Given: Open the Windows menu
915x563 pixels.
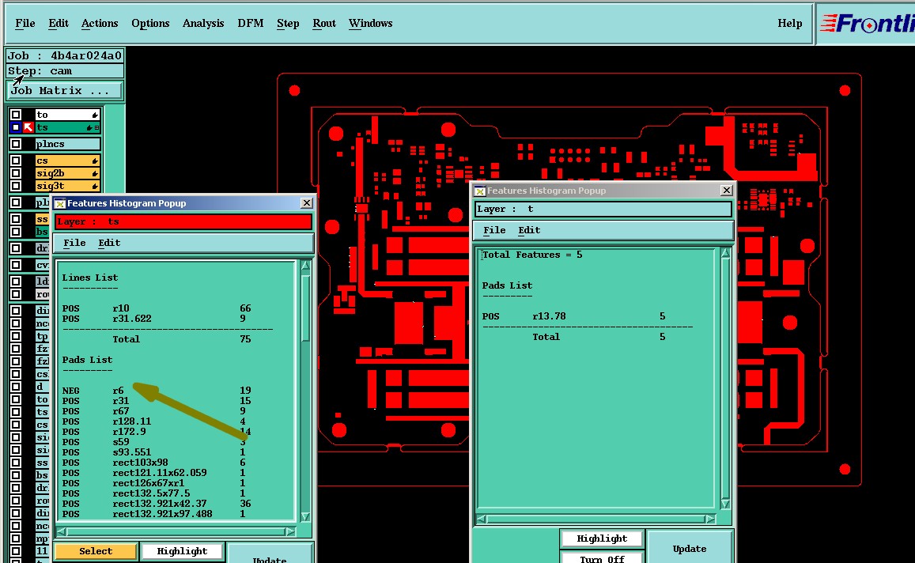Looking at the screenshot, I should click(371, 24).
